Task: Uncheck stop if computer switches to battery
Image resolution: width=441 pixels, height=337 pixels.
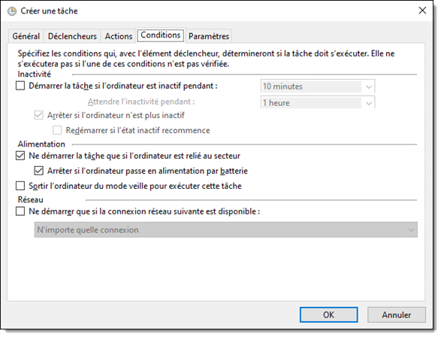Action: coord(39,171)
